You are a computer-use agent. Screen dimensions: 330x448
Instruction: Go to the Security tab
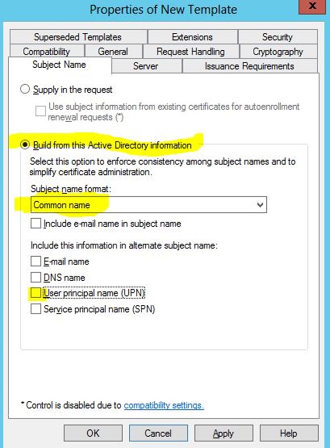pyautogui.click(x=278, y=37)
